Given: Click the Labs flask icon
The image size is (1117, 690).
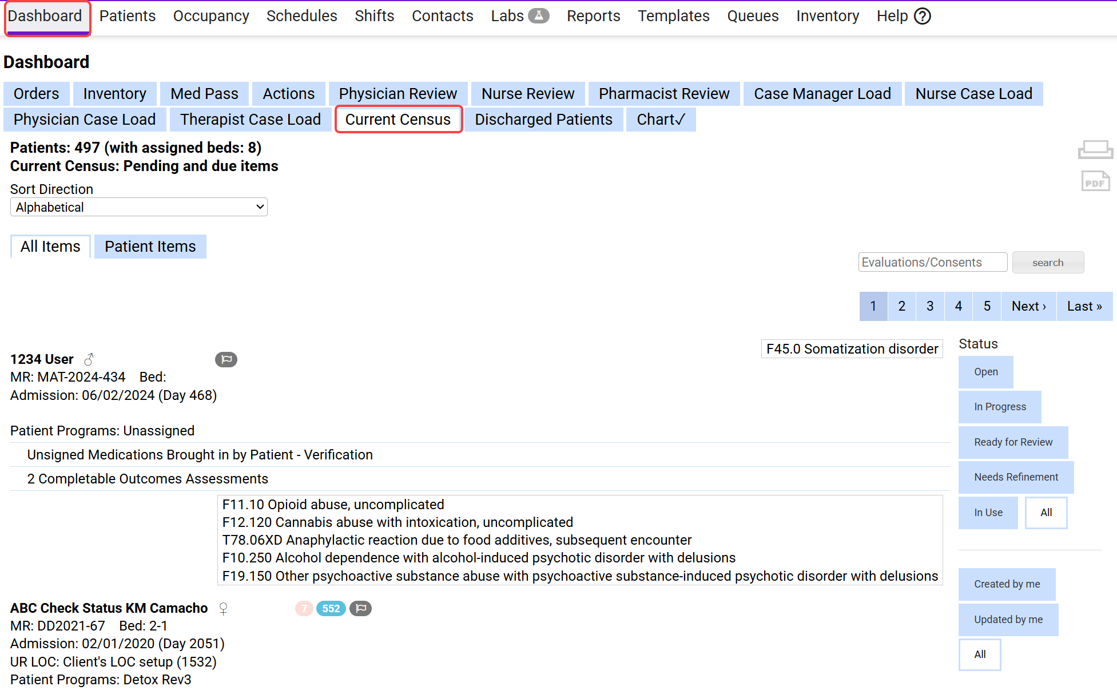Looking at the screenshot, I should (538, 16).
